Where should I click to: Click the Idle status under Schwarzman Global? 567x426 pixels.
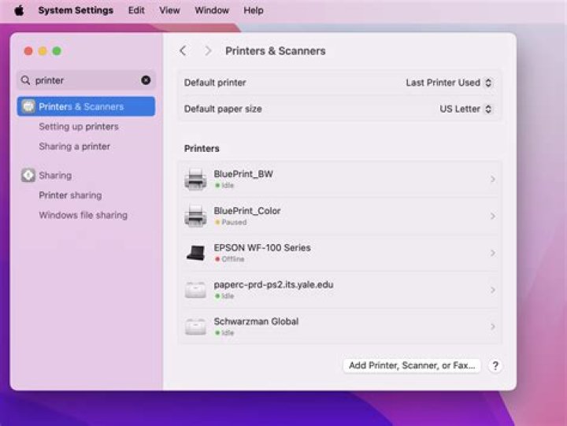(x=224, y=333)
